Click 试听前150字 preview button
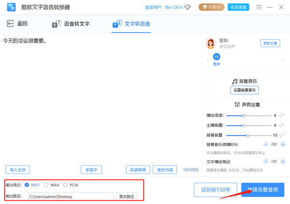The height and width of the screenshot is (204, 290). (216, 190)
